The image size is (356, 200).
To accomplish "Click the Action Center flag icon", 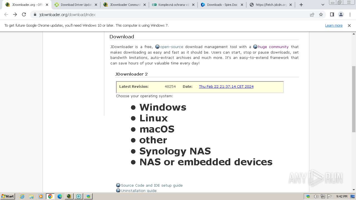I will [330, 196].
